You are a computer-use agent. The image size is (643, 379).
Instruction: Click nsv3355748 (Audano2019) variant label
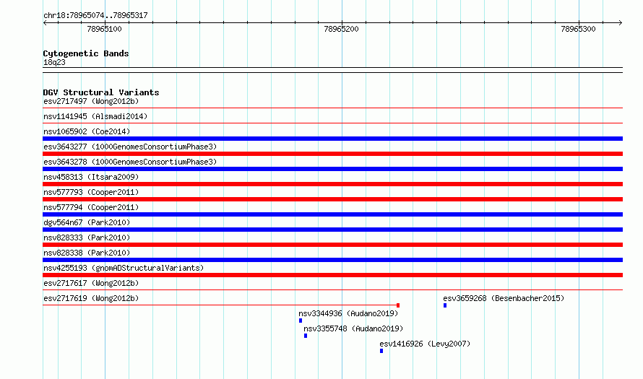(x=353, y=328)
